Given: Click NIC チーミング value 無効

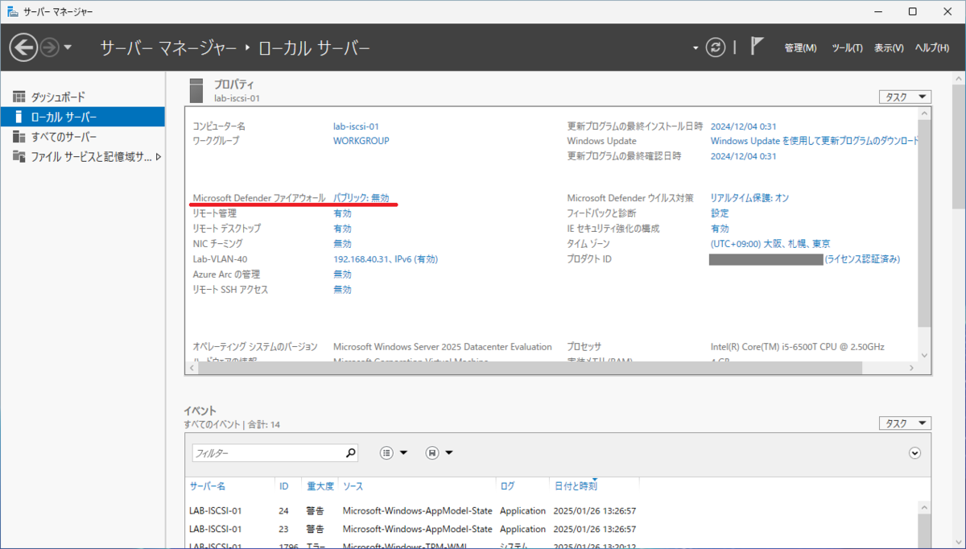Looking at the screenshot, I should (x=342, y=244).
